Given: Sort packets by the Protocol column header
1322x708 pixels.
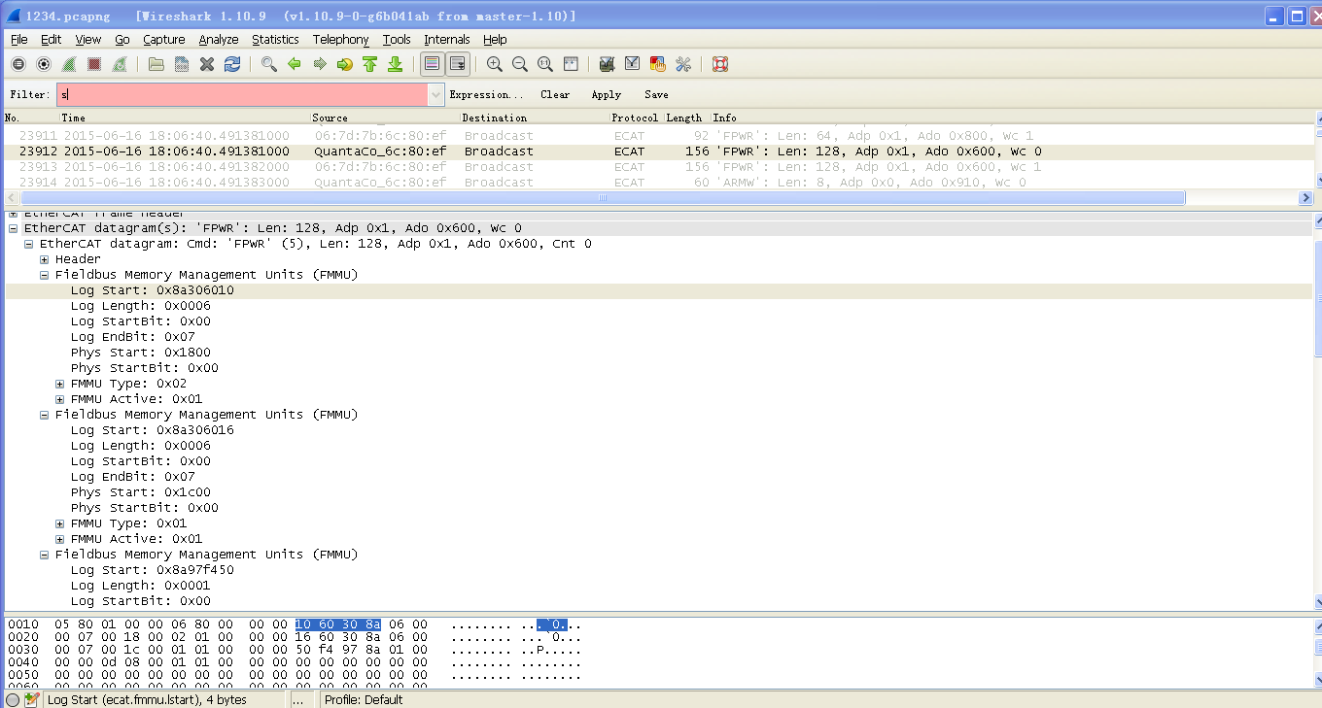Looking at the screenshot, I should (635, 118).
